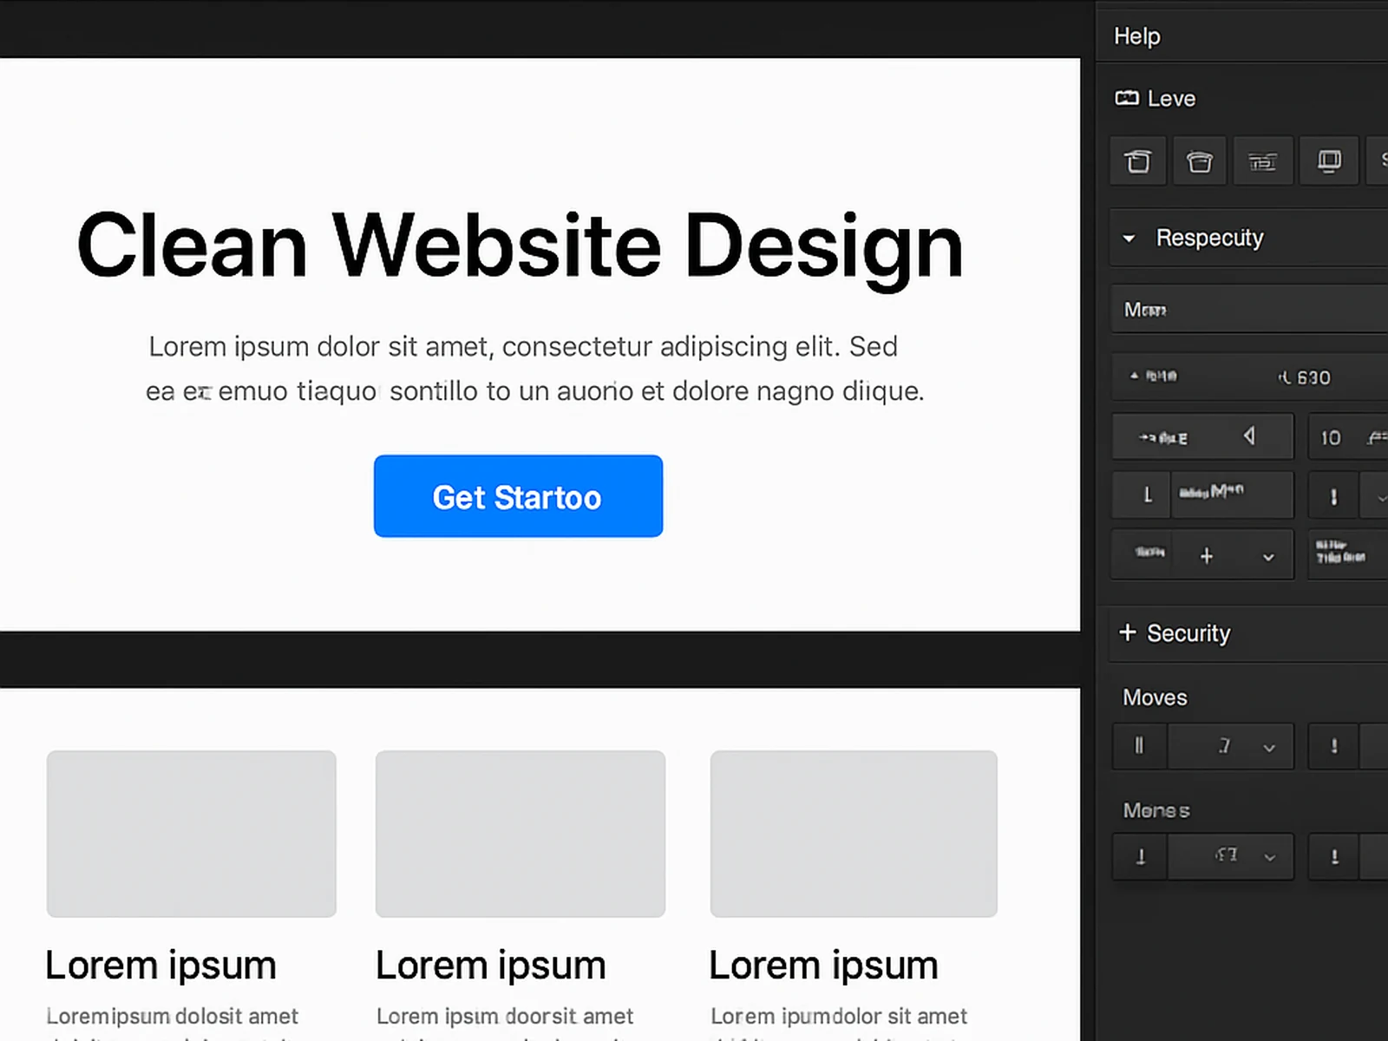This screenshot has width=1388, height=1041.
Task: Click the vertical bars icon under Moves
Action: click(1140, 746)
